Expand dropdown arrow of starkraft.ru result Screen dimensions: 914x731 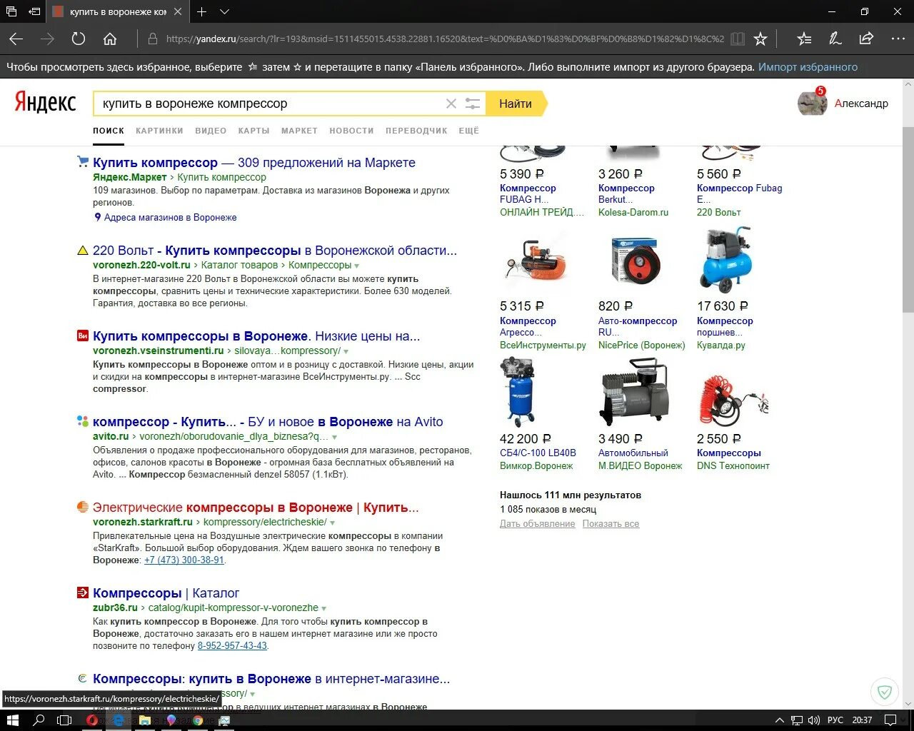(x=332, y=523)
